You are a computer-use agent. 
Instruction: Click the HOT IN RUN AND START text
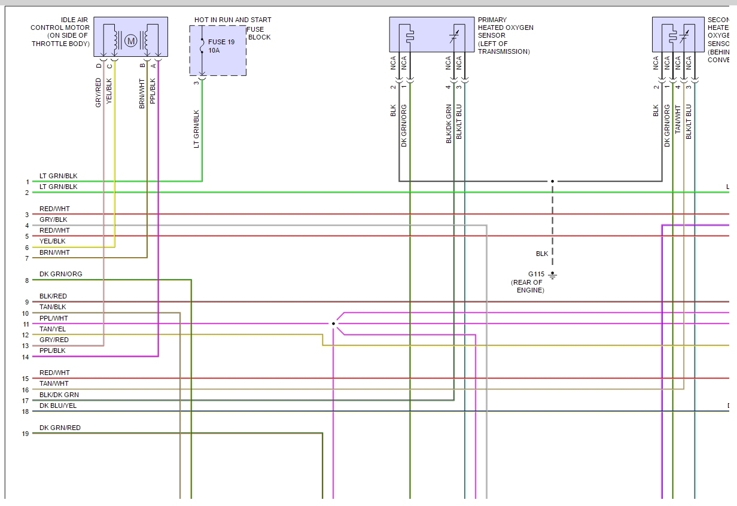(233, 20)
